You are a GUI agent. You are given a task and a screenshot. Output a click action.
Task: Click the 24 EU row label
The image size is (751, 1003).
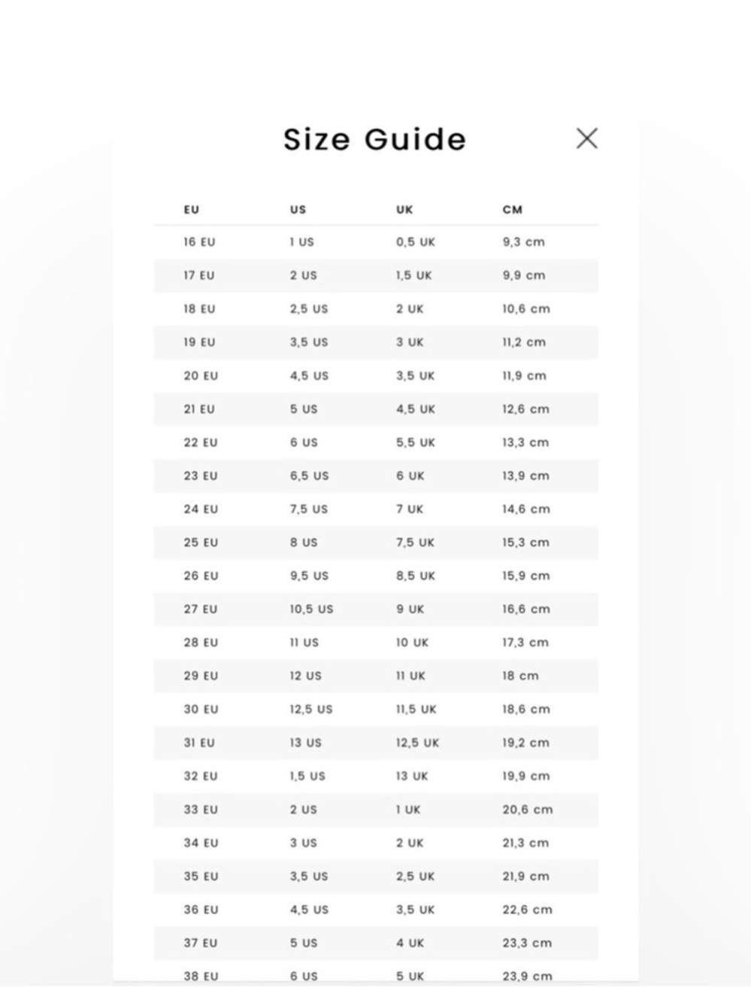(201, 509)
